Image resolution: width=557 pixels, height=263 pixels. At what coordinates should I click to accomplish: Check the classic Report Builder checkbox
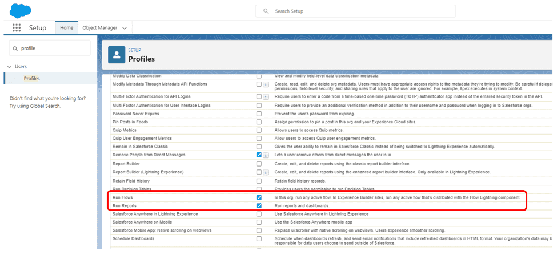[x=259, y=164]
